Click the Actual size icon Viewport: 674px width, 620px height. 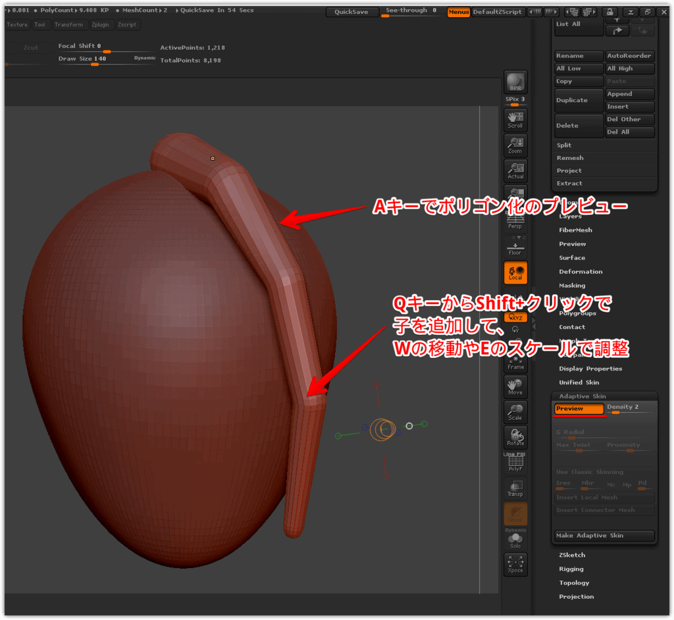coord(515,171)
